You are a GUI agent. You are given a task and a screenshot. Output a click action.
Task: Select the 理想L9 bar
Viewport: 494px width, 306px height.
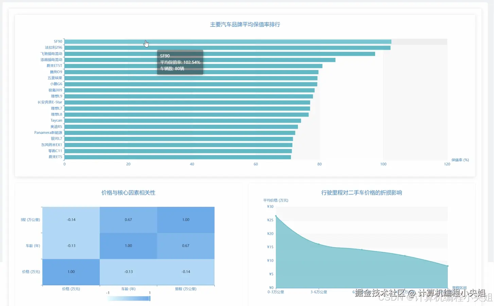[189, 96]
